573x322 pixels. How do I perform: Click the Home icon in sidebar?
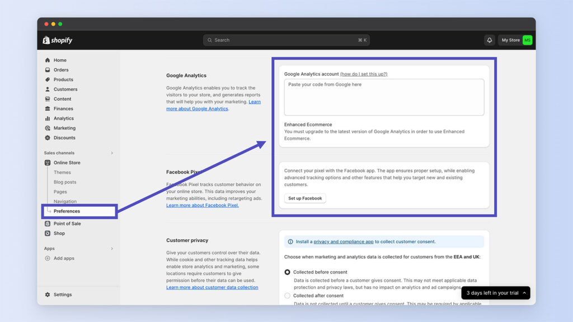click(x=48, y=60)
